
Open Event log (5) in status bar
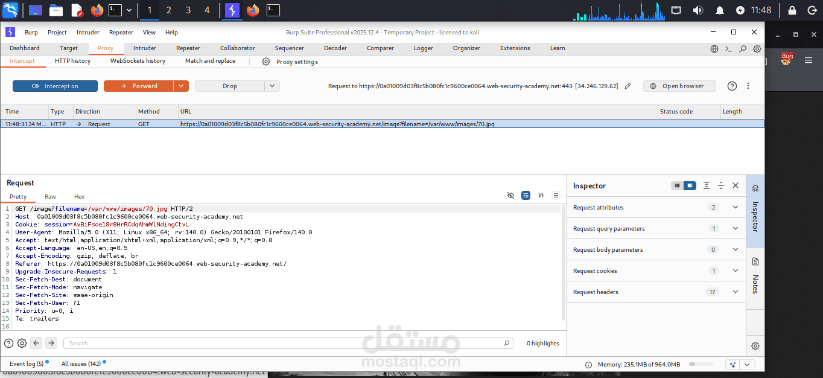(x=27, y=364)
